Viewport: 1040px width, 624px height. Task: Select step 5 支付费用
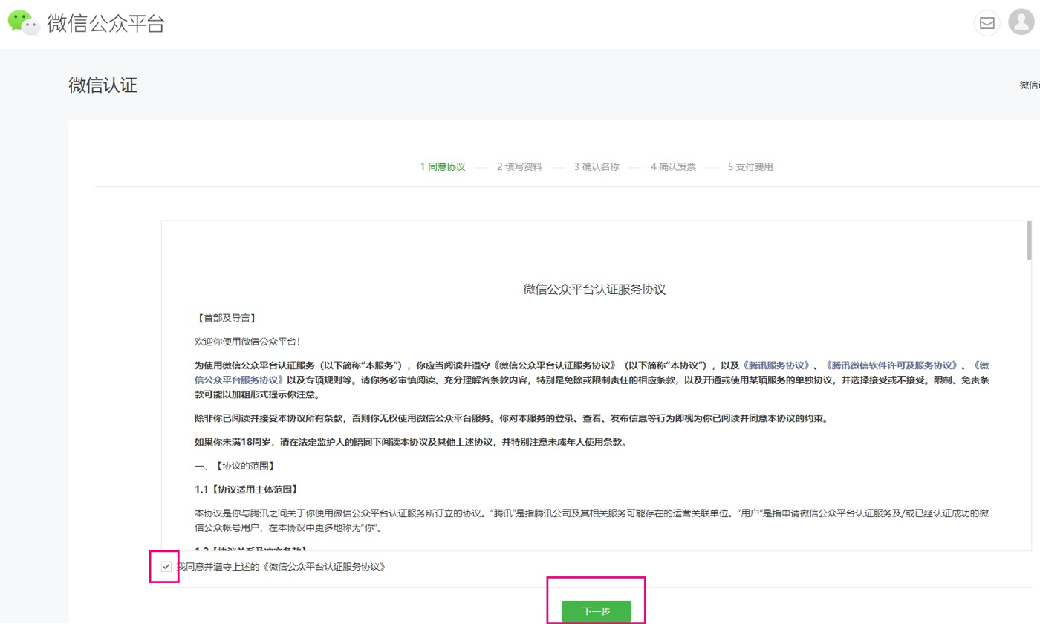coord(750,167)
